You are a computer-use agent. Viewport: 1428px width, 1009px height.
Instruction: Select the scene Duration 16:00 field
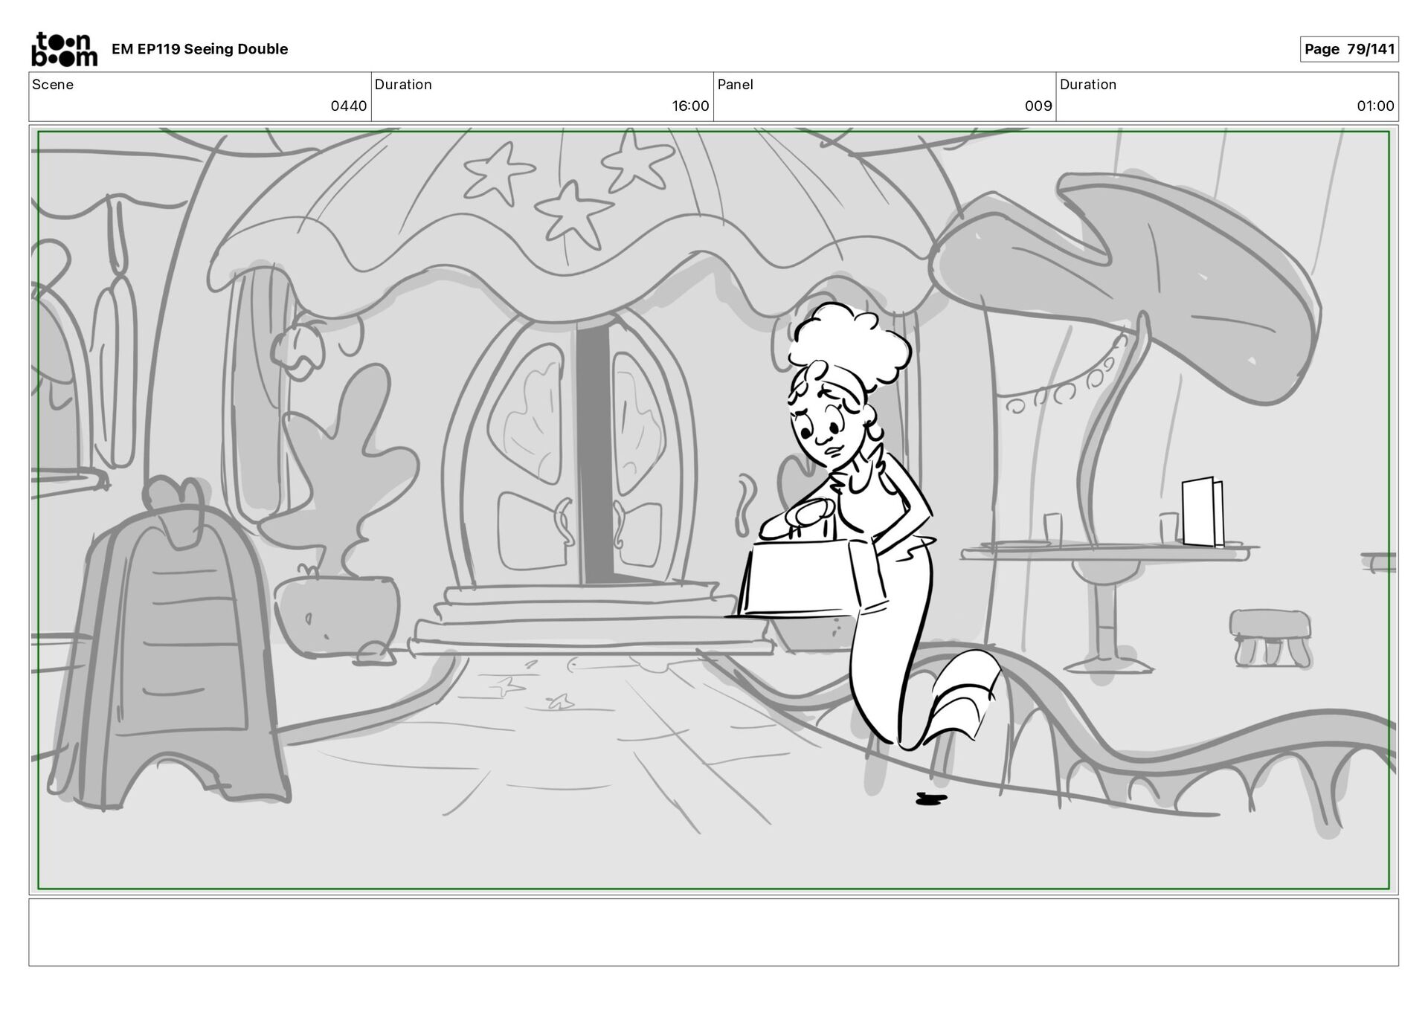541,97
